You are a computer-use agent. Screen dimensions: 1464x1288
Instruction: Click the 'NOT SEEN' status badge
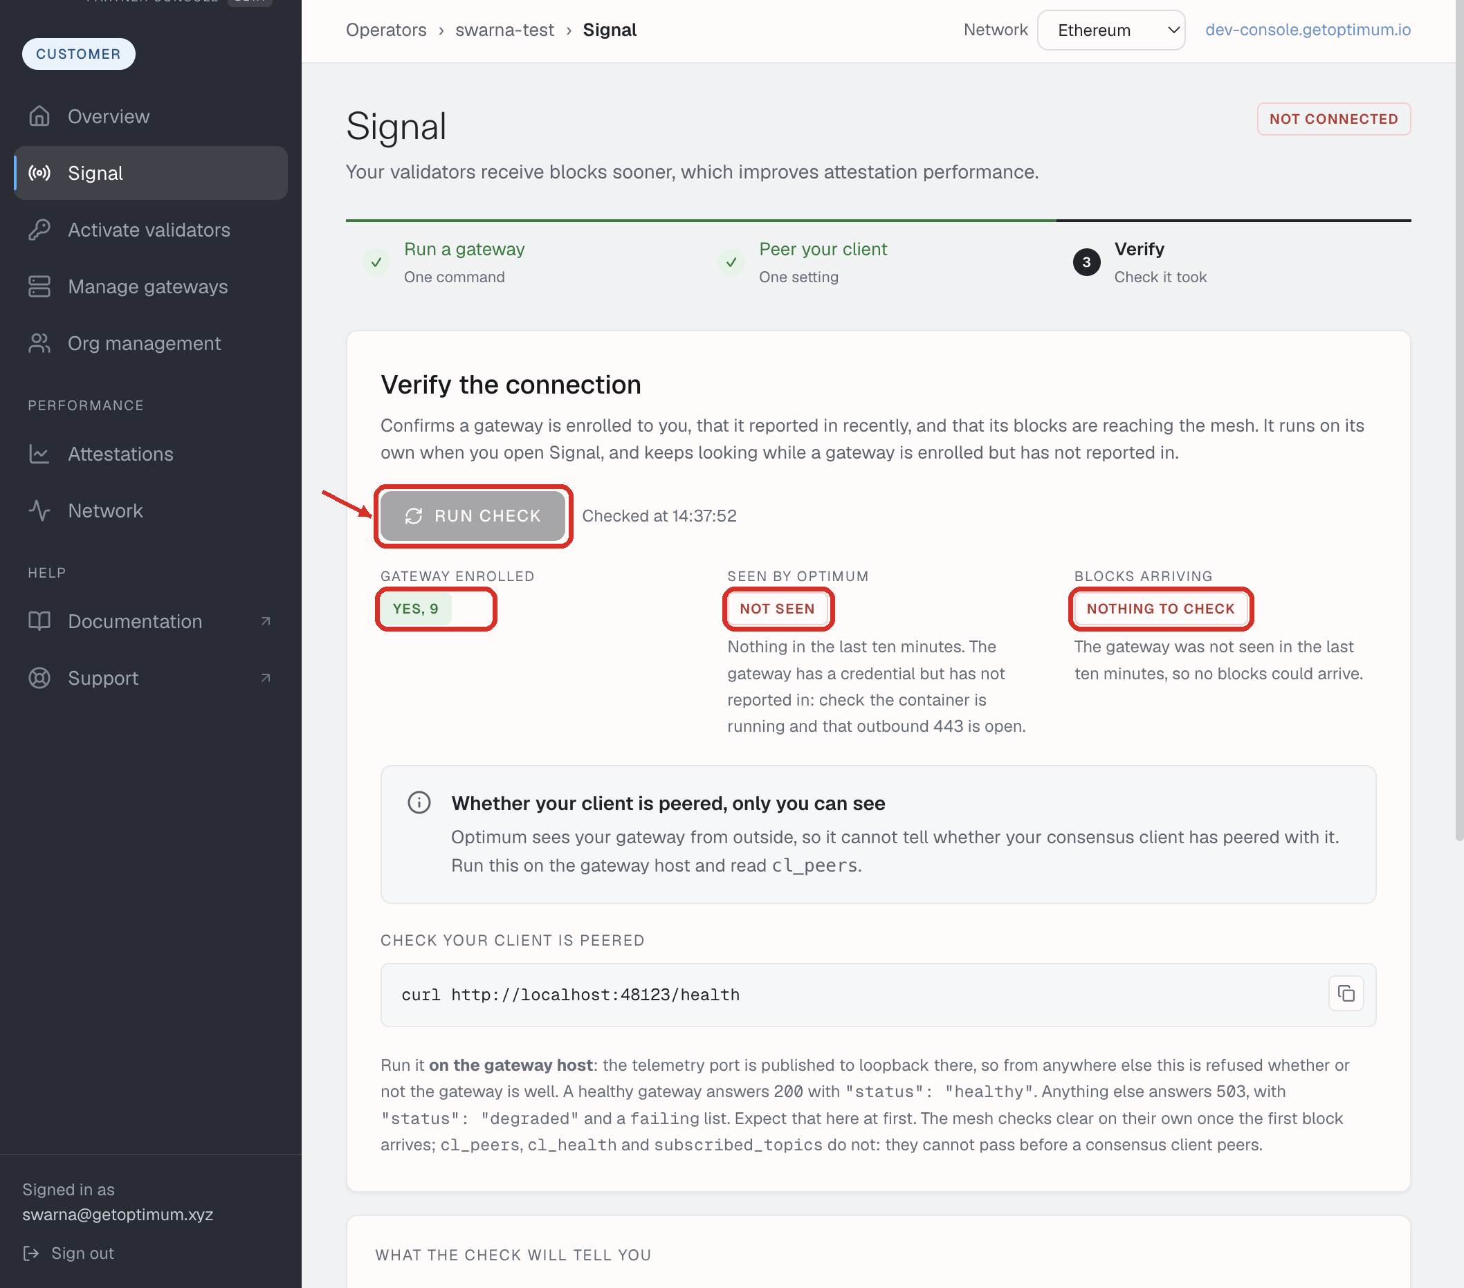[777, 609]
